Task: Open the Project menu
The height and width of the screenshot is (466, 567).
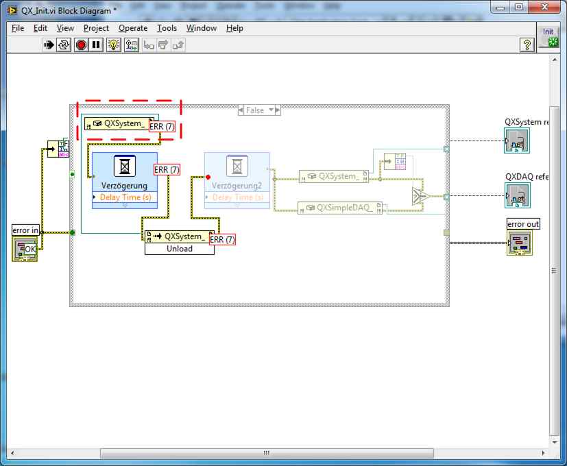Action: click(96, 28)
